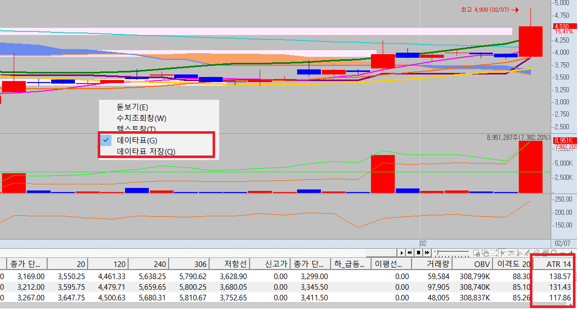Click the 이격도 cell 88.30
578x309 pixels.
click(523, 276)
